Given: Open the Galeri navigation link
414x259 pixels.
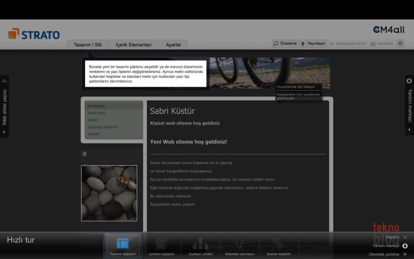Looking at the screenshot, I should (x=93, y=120).
